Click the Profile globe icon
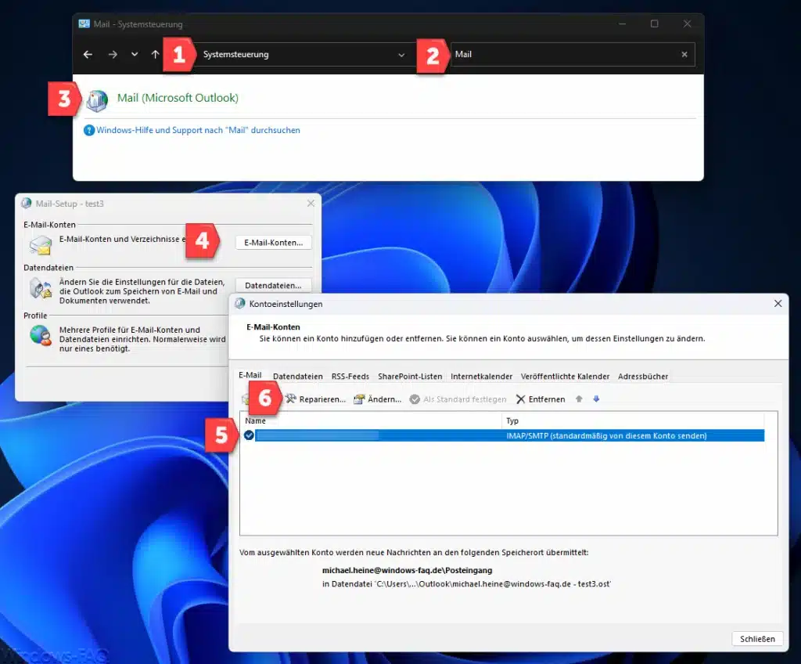The image size is (801, 664). pos(41,336)
